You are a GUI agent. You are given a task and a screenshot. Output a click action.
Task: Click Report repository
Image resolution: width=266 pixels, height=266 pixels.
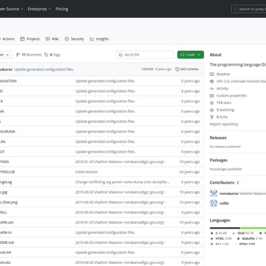(224, 124)
